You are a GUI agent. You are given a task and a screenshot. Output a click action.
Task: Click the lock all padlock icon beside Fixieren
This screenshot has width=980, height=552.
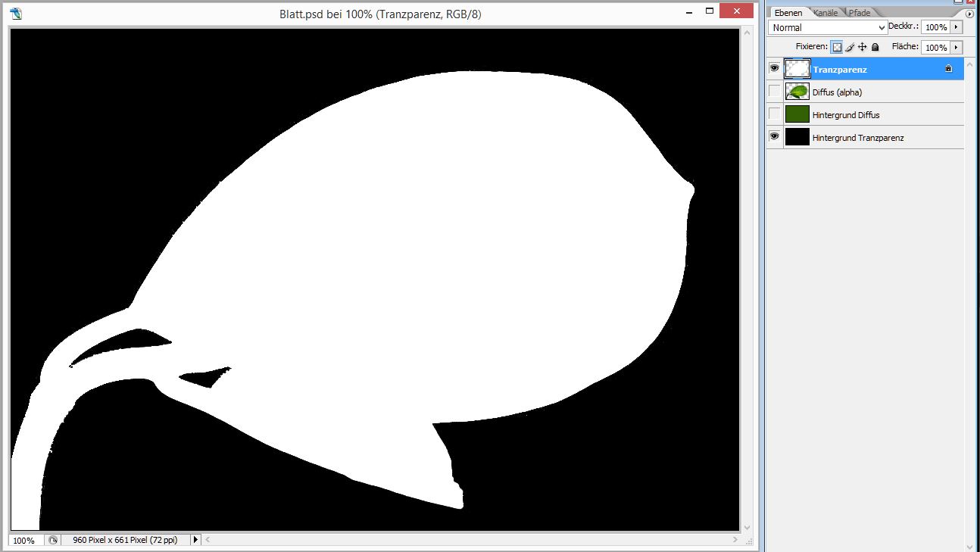coord(875,47)
